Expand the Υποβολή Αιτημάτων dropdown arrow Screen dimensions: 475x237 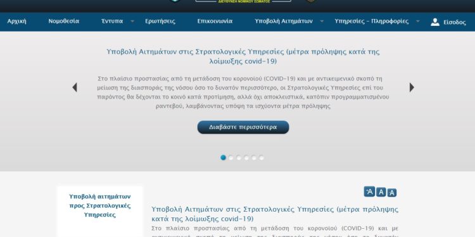point(322,21)
